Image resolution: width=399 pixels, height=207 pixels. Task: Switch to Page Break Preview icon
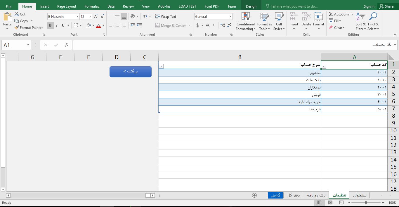point(341,202)
